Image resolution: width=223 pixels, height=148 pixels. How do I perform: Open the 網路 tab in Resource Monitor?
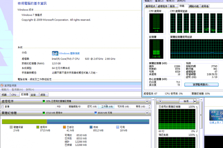pyautogui.click(x=44, y=95)
